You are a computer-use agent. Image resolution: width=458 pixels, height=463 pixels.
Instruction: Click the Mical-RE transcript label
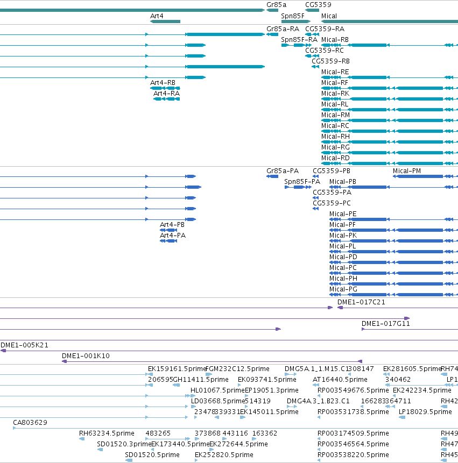click(x=335, y=72)
